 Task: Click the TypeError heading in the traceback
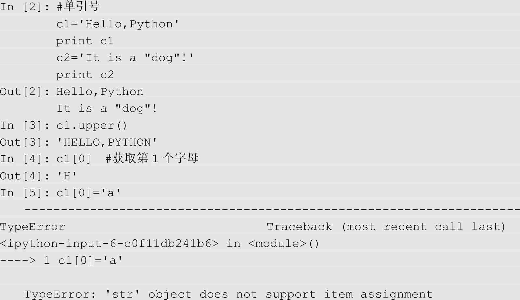[x=32, y=227]
